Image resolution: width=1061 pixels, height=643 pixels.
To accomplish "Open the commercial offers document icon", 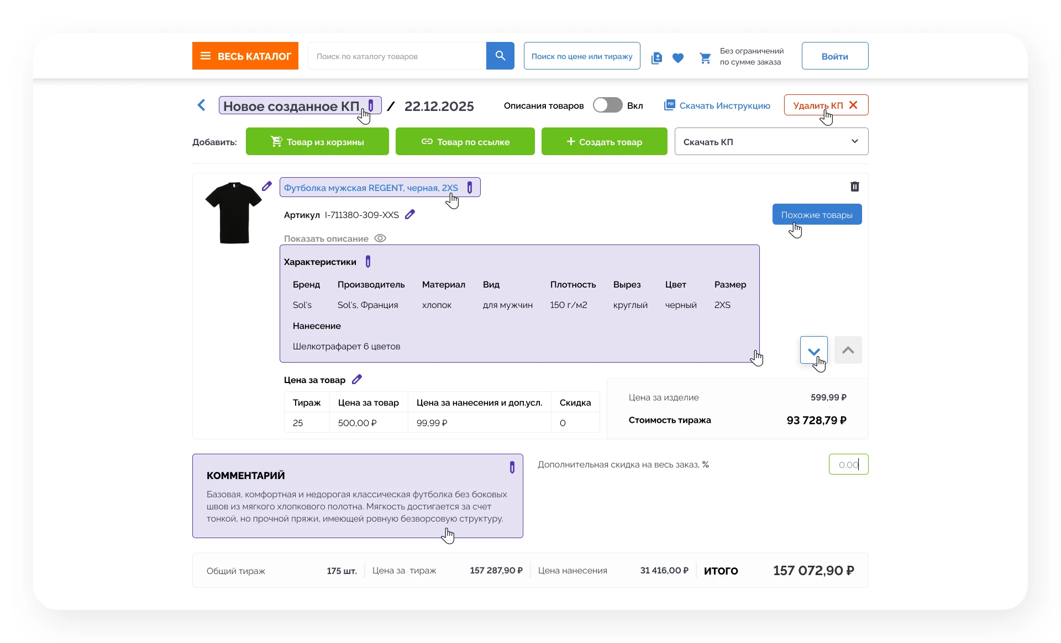I will coord(656,57).
